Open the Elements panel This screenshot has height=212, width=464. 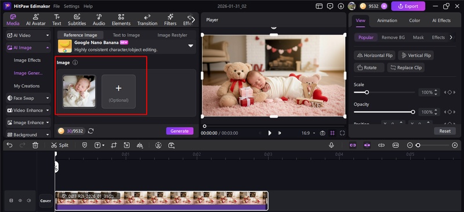point(121,20)
